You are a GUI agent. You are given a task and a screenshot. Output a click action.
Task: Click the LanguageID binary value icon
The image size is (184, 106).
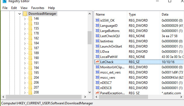[x=97, y=25]
